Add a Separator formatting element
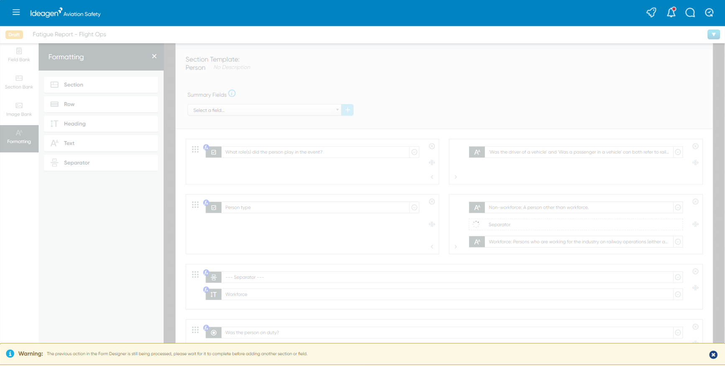The height and width of the screenshot is (366, 725). click(x=101, y=163)
